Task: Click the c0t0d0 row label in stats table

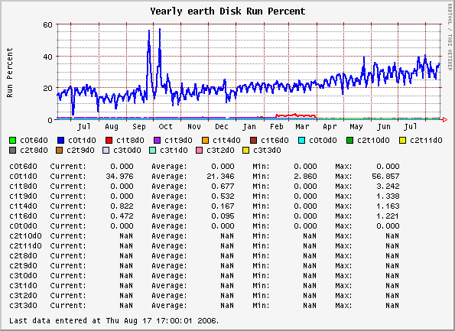Action: click(x=24, y=226)
